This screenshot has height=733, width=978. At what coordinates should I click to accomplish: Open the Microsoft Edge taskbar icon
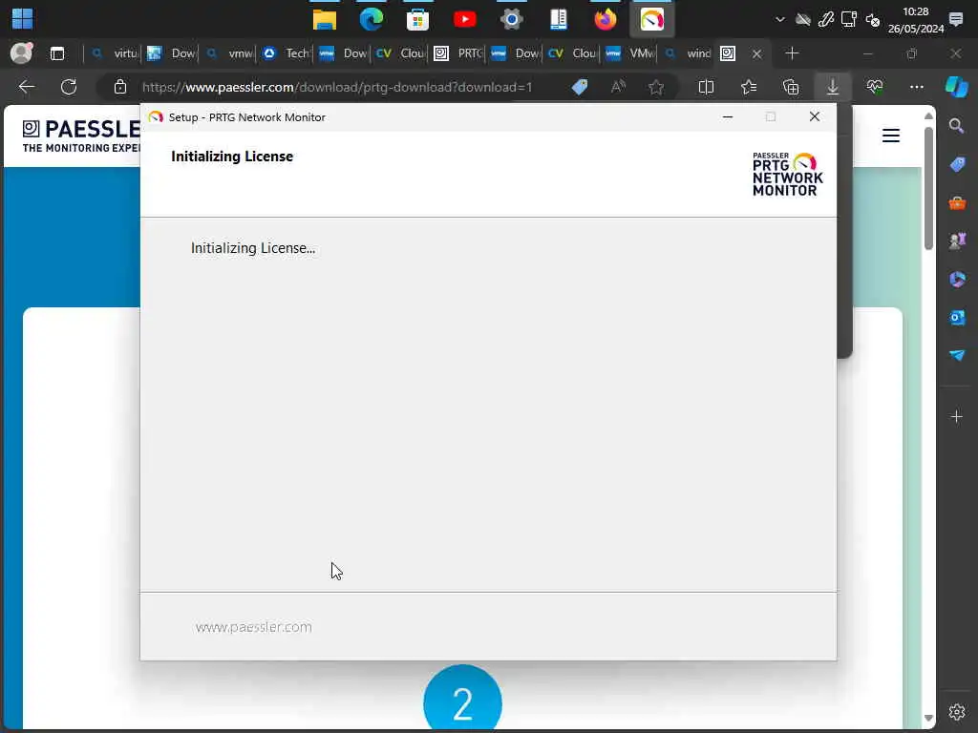pos(372,19)
